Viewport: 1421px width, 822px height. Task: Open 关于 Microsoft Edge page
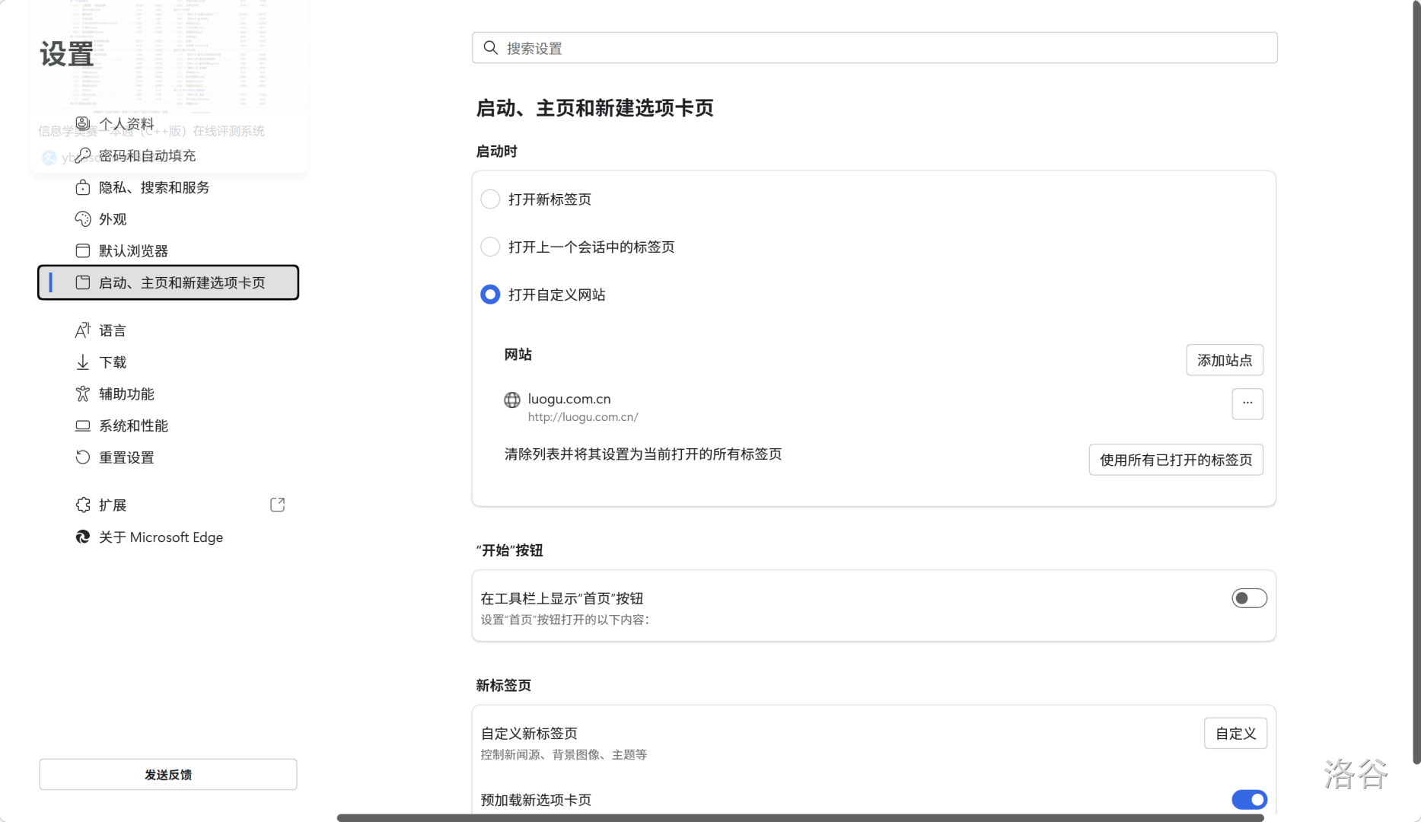pos(161,537)
